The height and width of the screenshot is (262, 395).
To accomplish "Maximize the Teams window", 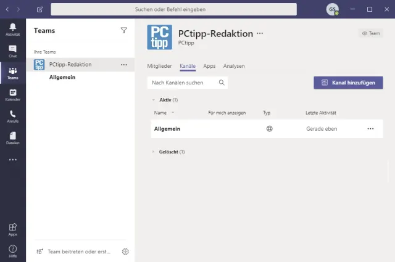I will tap(370, 9).
